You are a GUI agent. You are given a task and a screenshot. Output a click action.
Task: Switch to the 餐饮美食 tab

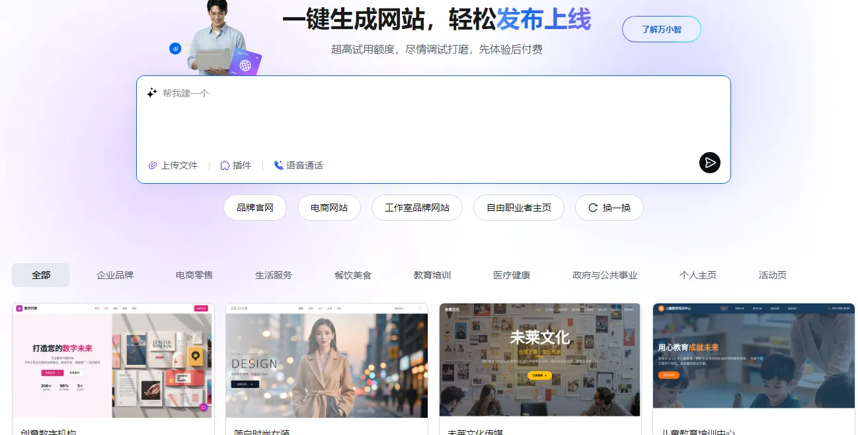(x=353, y=275)
